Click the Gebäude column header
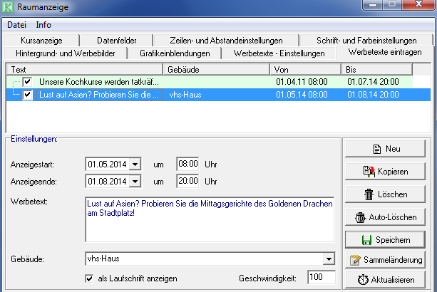Screen dimensions: 437x292 pos(216,69)
